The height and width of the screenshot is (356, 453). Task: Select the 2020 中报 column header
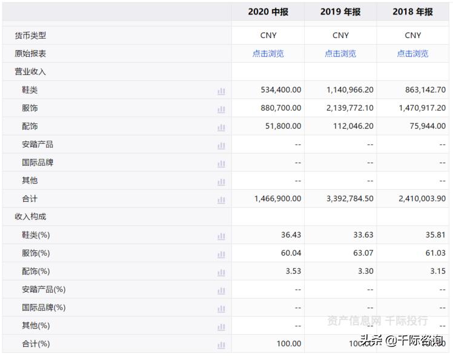point(268,11)
